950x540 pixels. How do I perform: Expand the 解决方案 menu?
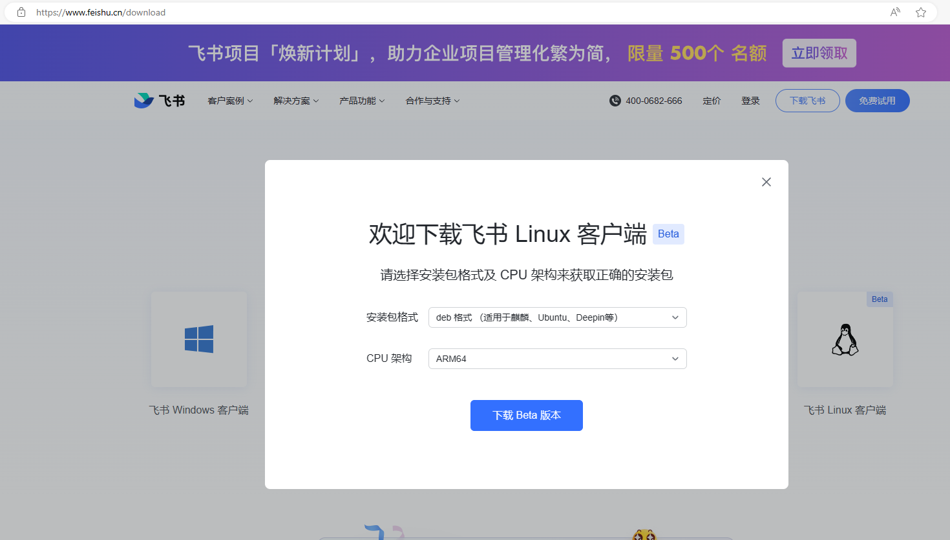[296, 101]
